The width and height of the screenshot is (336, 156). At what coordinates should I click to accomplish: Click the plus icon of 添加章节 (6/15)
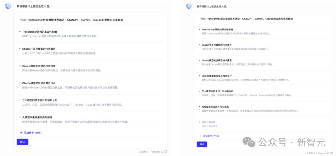coord(21,133)
